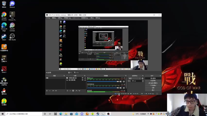Float the Controls dock panel
This screenshot has width=207, height=116.
[x=160, y=76]
